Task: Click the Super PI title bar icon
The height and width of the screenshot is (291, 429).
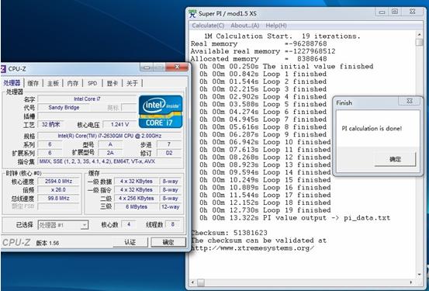Action: coord(192,13)
